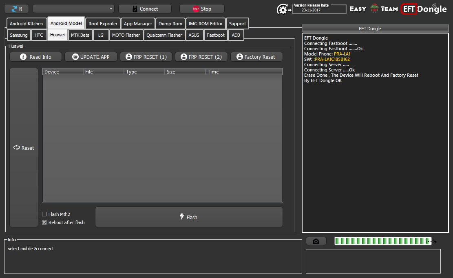Click the PRA-LA1C185B162 software version text
The height and width of the screenshot is (278, 453).
coord(332,59)
